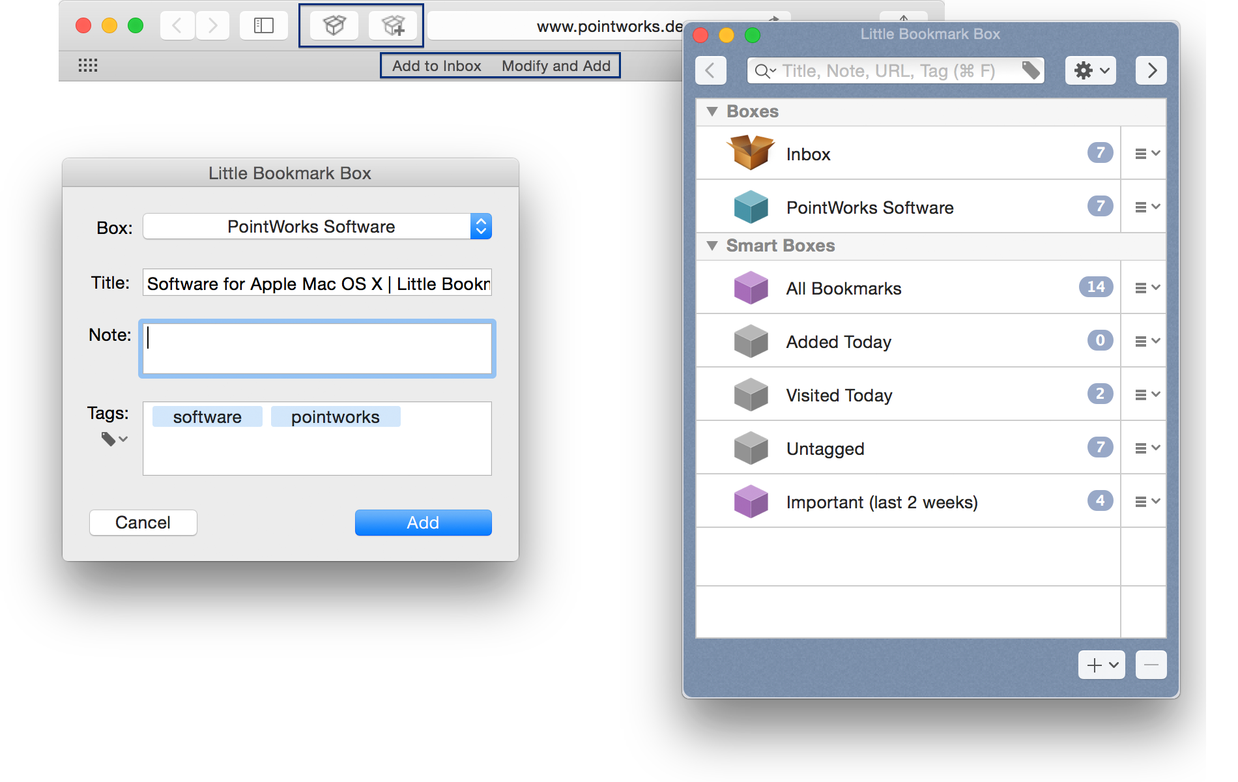This screenshot has height=782, width=1238.
Task: Remove the pointworks tag from the bookmark
Action: coord(336,416)
